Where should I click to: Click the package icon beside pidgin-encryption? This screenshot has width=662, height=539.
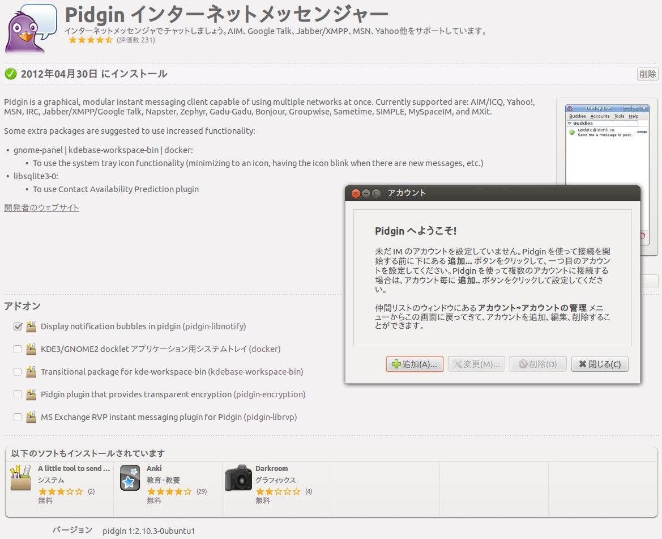coord(31,394)
